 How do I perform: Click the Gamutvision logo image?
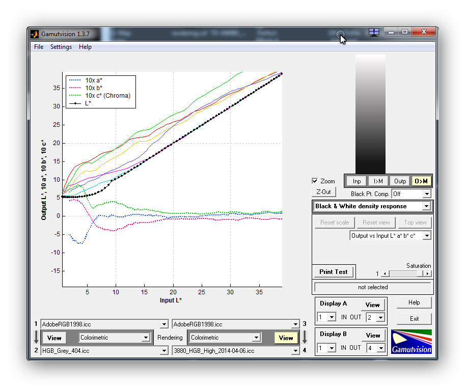[x=411, y=342]
